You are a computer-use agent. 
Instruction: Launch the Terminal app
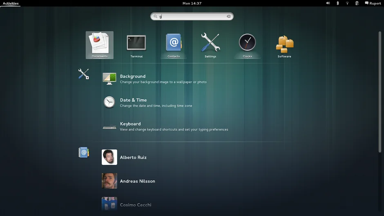(x=136, y=45)
